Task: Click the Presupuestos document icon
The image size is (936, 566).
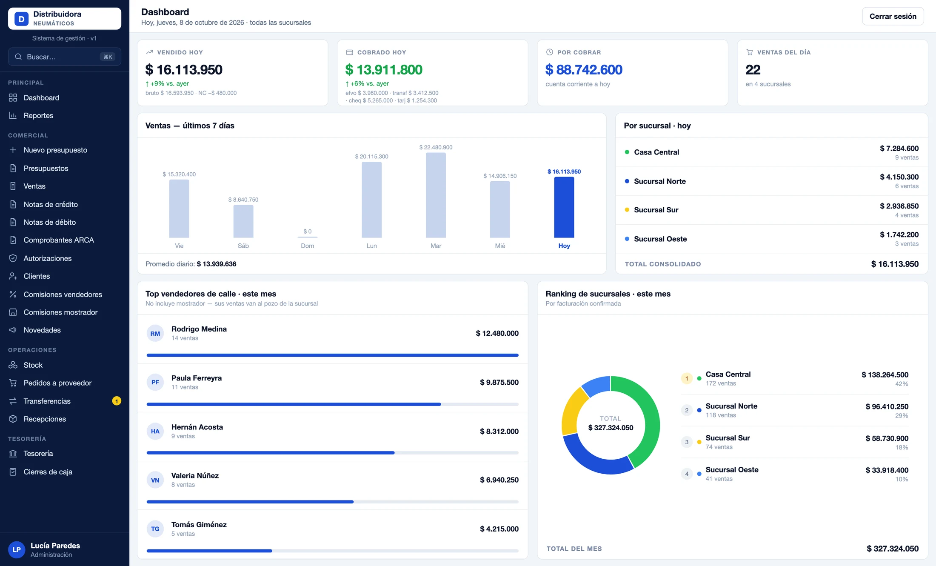Action: point(13,169)
